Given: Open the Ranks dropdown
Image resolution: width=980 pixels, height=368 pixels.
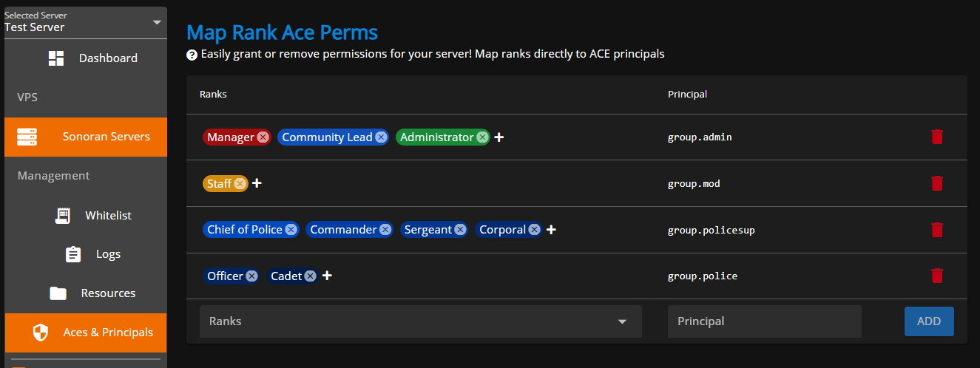Looking at the screenshot, I should (x=420, y=321).
